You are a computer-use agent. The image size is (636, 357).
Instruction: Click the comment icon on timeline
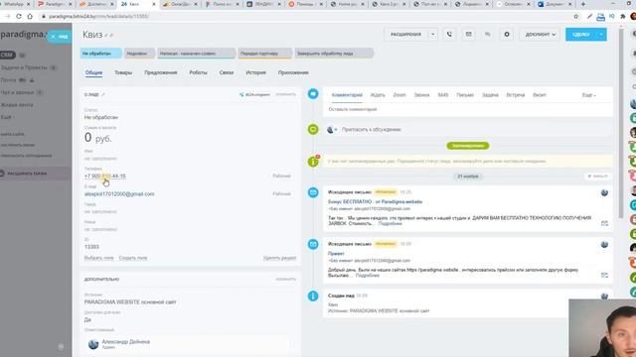coord(313,94)
